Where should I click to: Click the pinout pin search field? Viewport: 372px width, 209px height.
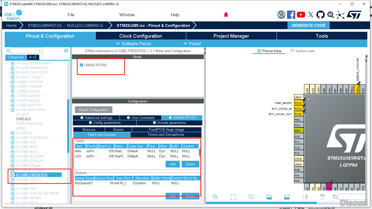click(352, 197)
